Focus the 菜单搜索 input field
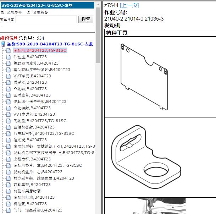Image resolution: width=216 pixels, height=214 pixels. 46,19
